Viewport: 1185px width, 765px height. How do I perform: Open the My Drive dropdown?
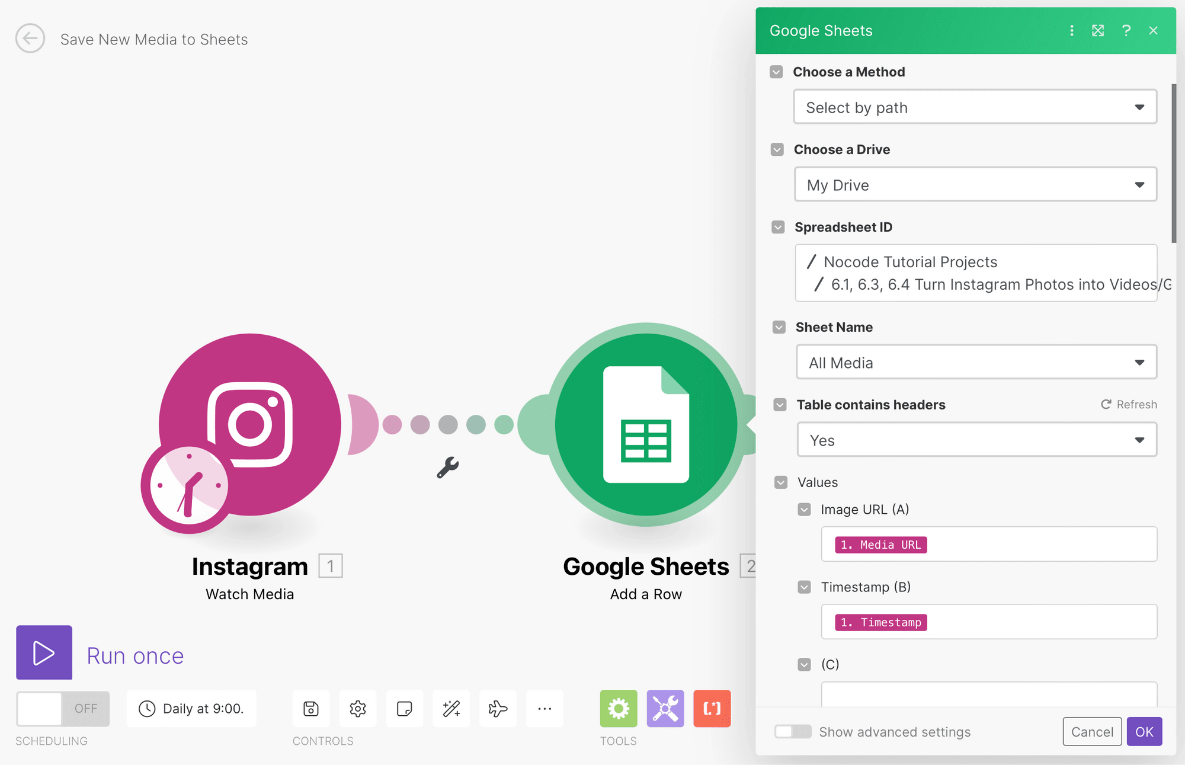tap(976, 185)
